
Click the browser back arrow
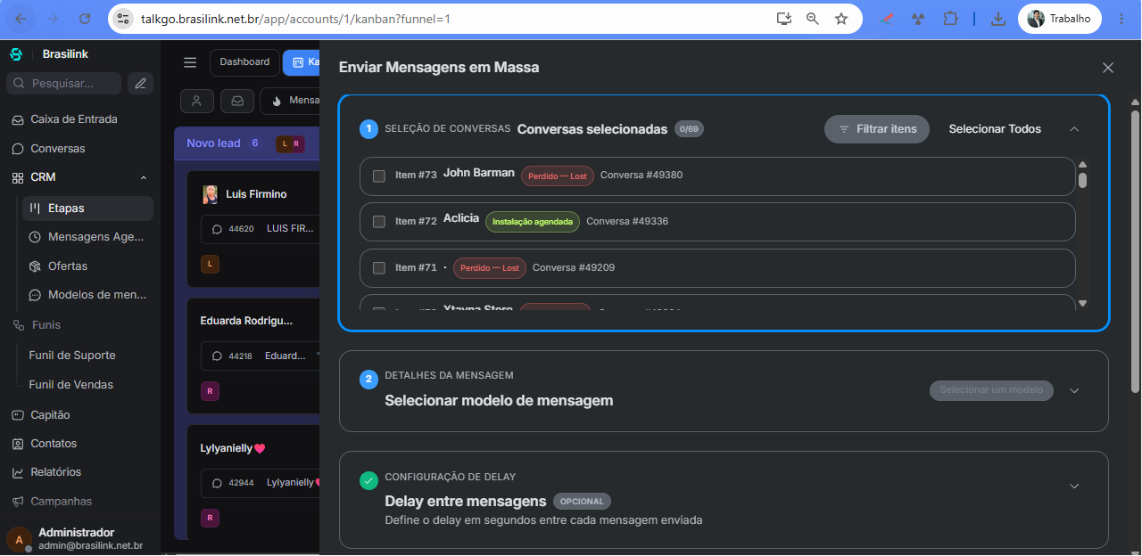(x=21, y=18)
